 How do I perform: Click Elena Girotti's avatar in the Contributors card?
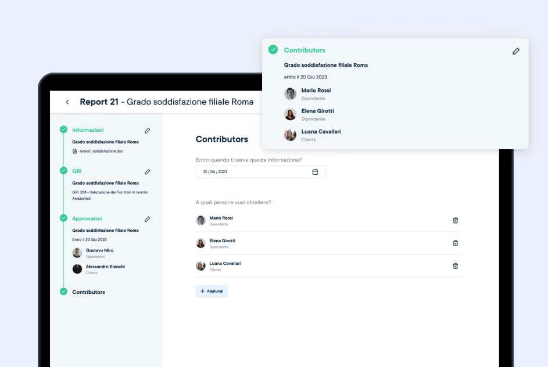point(290,114)
